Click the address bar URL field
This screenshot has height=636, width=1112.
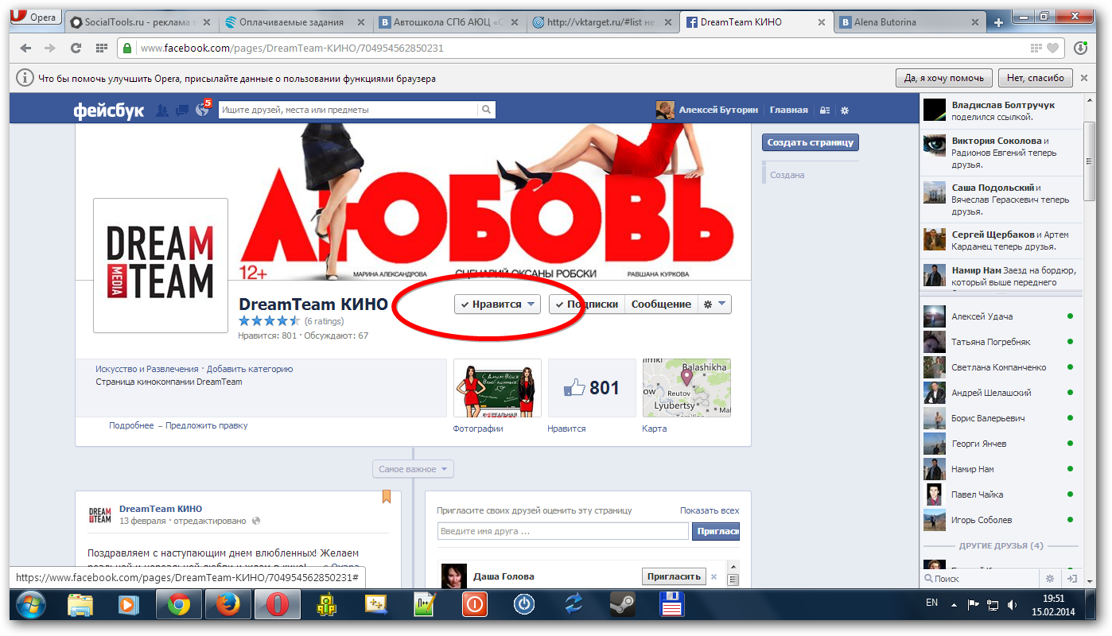pyautogui.click(x=581, y=48)
